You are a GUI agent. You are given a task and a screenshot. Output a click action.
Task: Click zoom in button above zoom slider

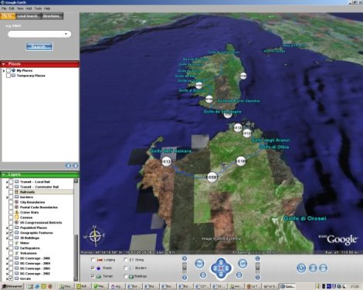(x=185, y=258)
